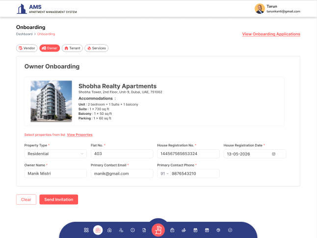317x238 pixels.
Task: Select the highlighted white-circle building icon in bottom bar
Action: coord(98,230)
